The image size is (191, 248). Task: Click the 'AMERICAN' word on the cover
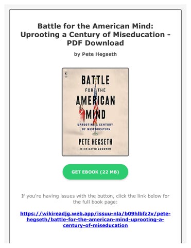tap(95, 101)
